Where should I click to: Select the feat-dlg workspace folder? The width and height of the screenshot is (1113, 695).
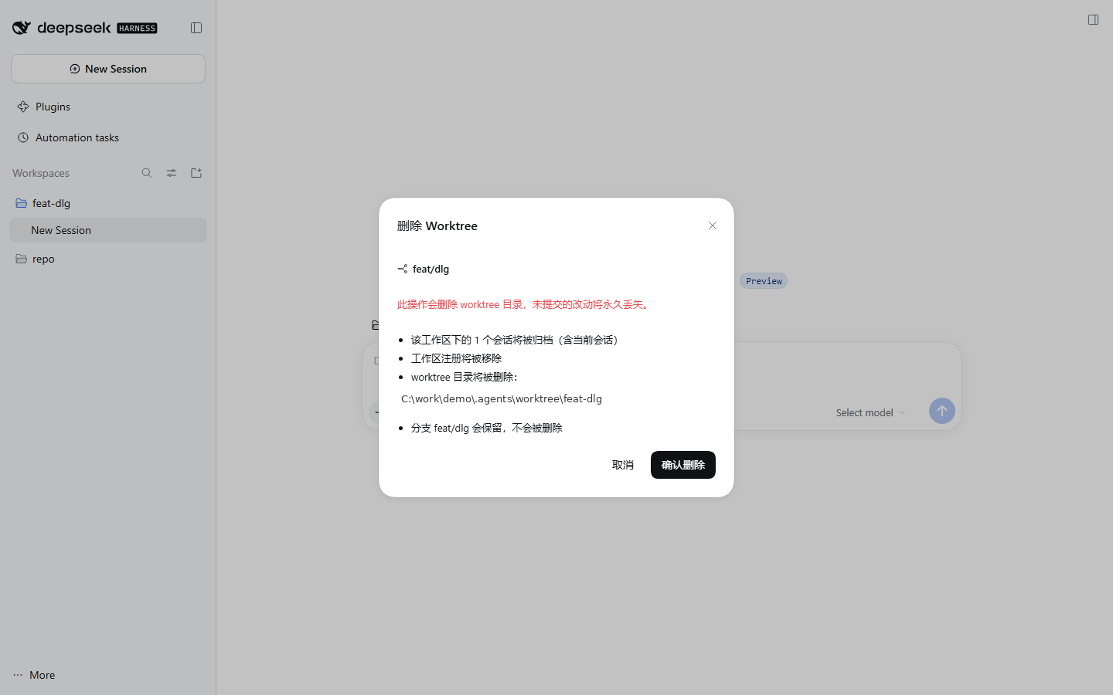click(108, 203)
